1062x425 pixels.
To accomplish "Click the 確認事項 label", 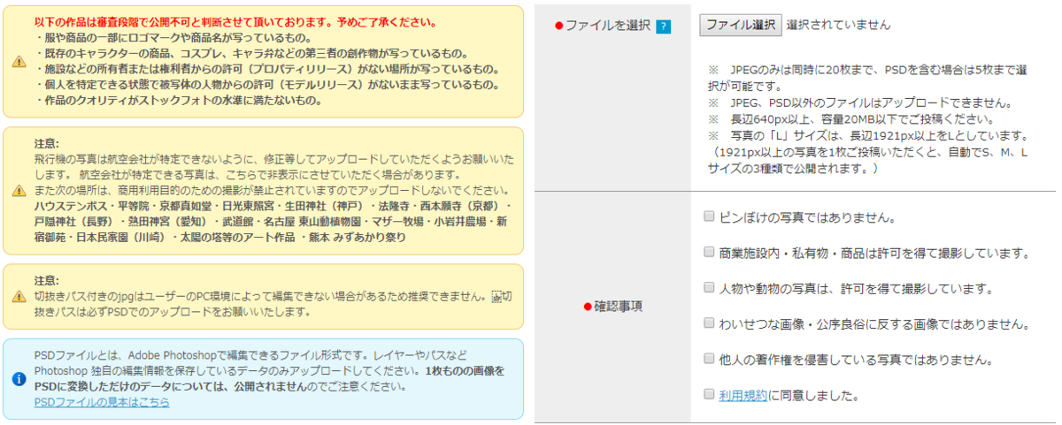I will tap(618, 307).
